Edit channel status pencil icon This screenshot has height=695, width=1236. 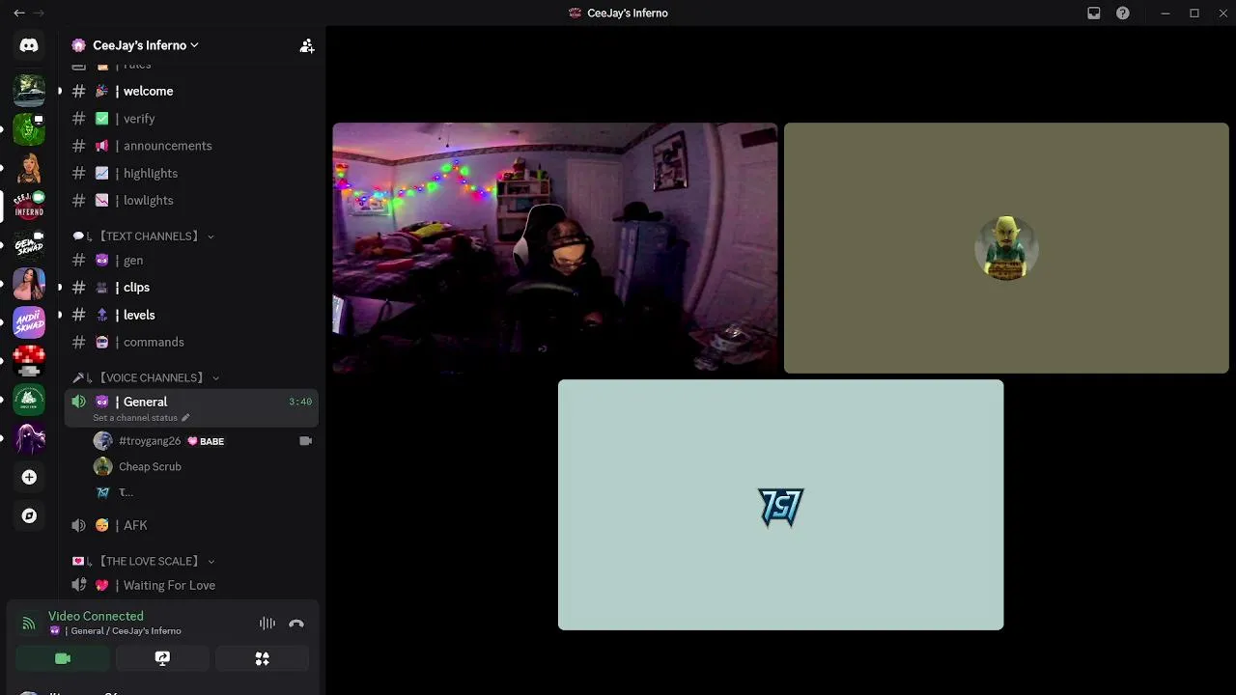coord(185,418)
